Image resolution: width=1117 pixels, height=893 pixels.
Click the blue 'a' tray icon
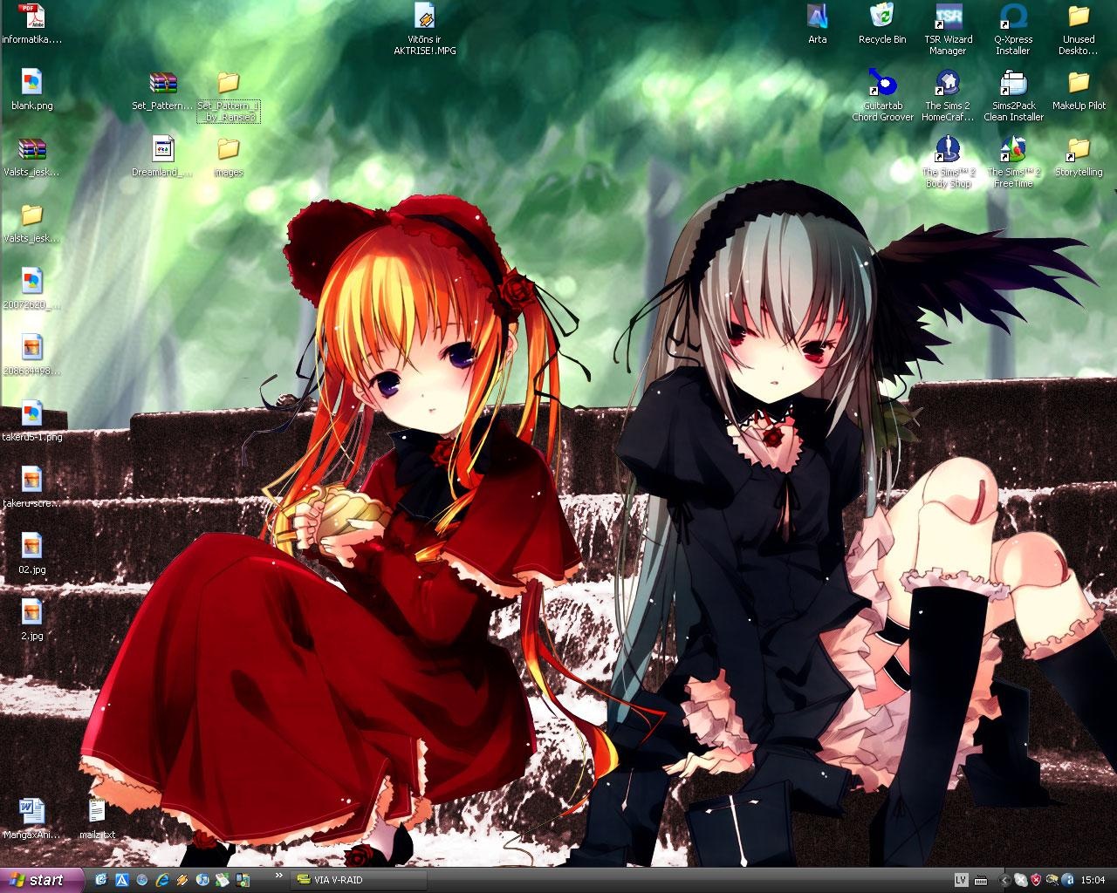(1068, 880)
